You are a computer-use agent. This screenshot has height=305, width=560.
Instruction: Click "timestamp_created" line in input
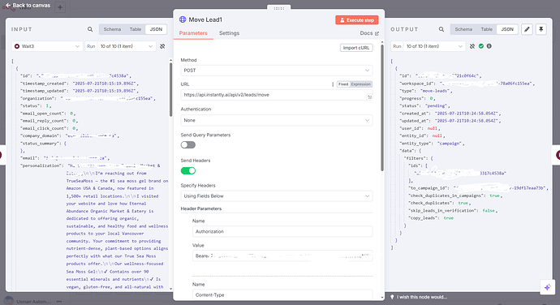tap(80, 84)
